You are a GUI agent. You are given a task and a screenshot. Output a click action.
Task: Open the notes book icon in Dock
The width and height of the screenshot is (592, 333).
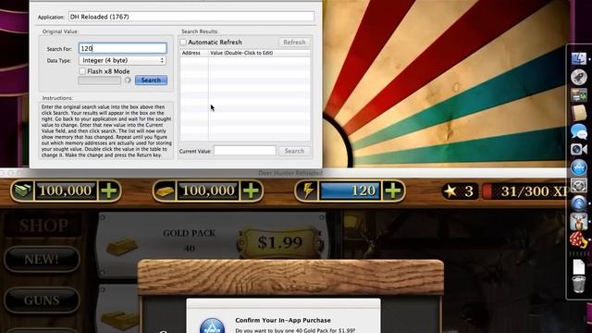click(579, 113)
